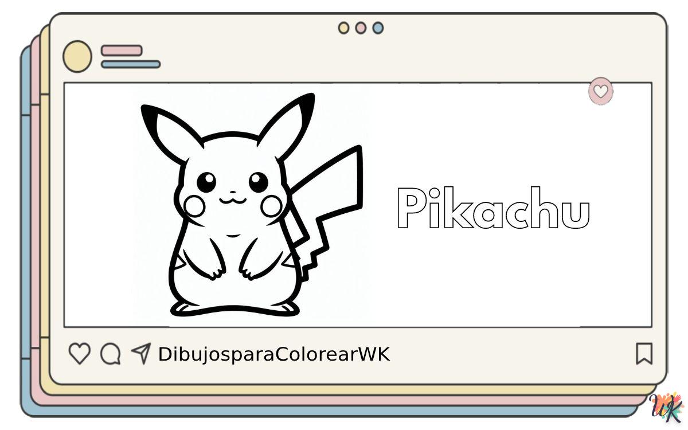Select the pink username placeholder bar

click(x=122, y=50)
